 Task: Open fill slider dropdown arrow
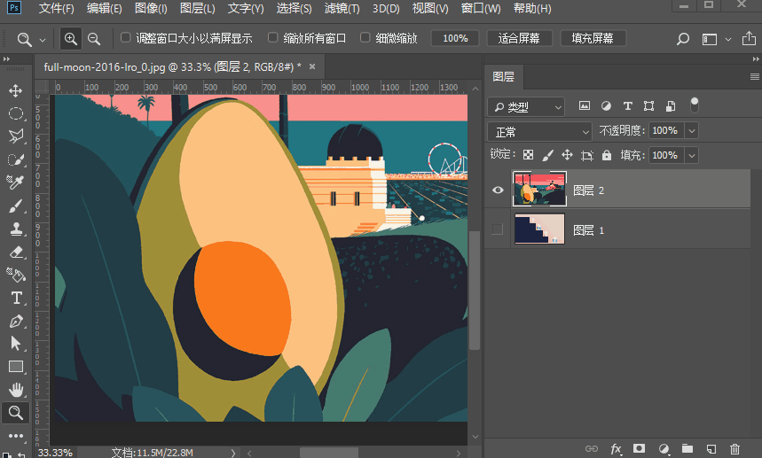pos(692,155)
